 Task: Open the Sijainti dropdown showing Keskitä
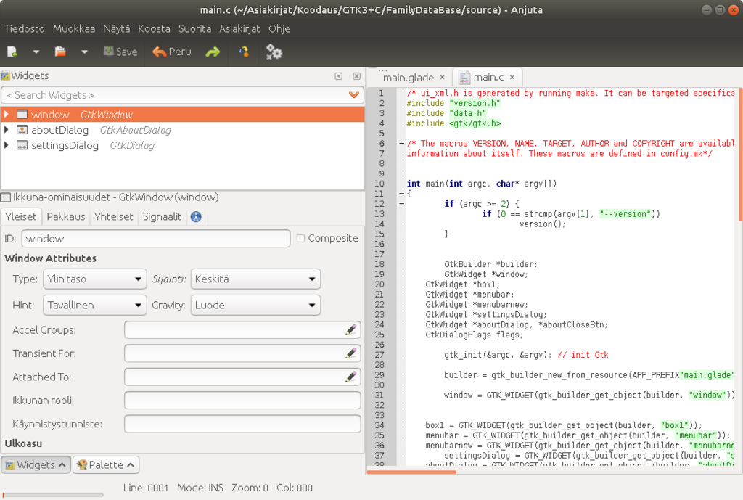(x=255, y=279)
